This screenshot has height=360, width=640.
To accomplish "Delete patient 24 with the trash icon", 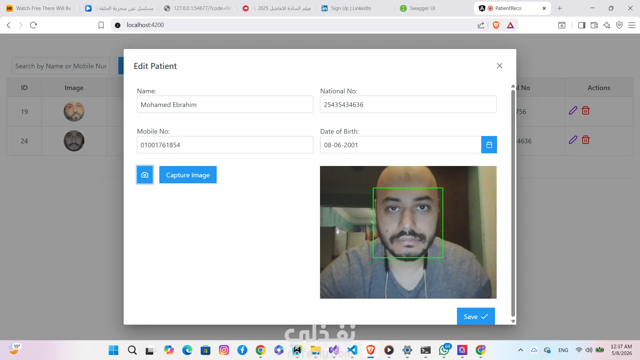I will tap(586, 140).
